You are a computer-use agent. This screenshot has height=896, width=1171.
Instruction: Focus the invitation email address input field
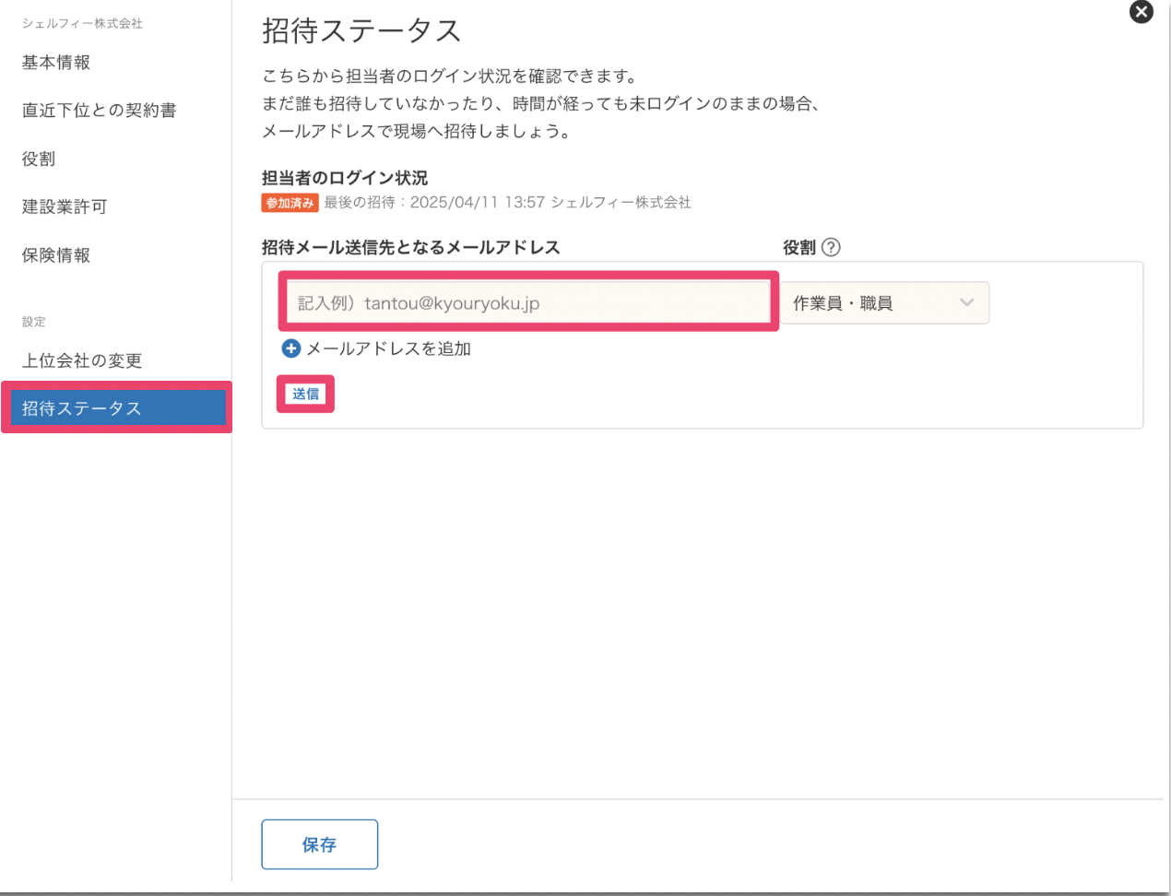tap(527, 302)
